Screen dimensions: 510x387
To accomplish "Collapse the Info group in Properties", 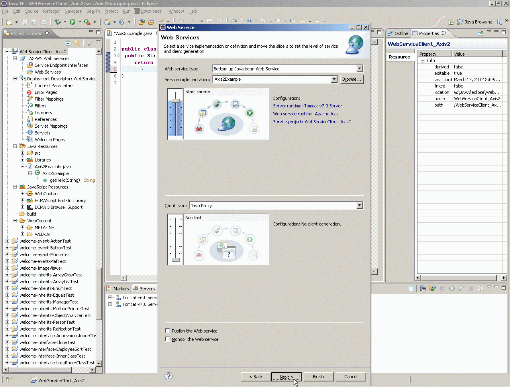I will pyautogui.click(x=423, y=60).
